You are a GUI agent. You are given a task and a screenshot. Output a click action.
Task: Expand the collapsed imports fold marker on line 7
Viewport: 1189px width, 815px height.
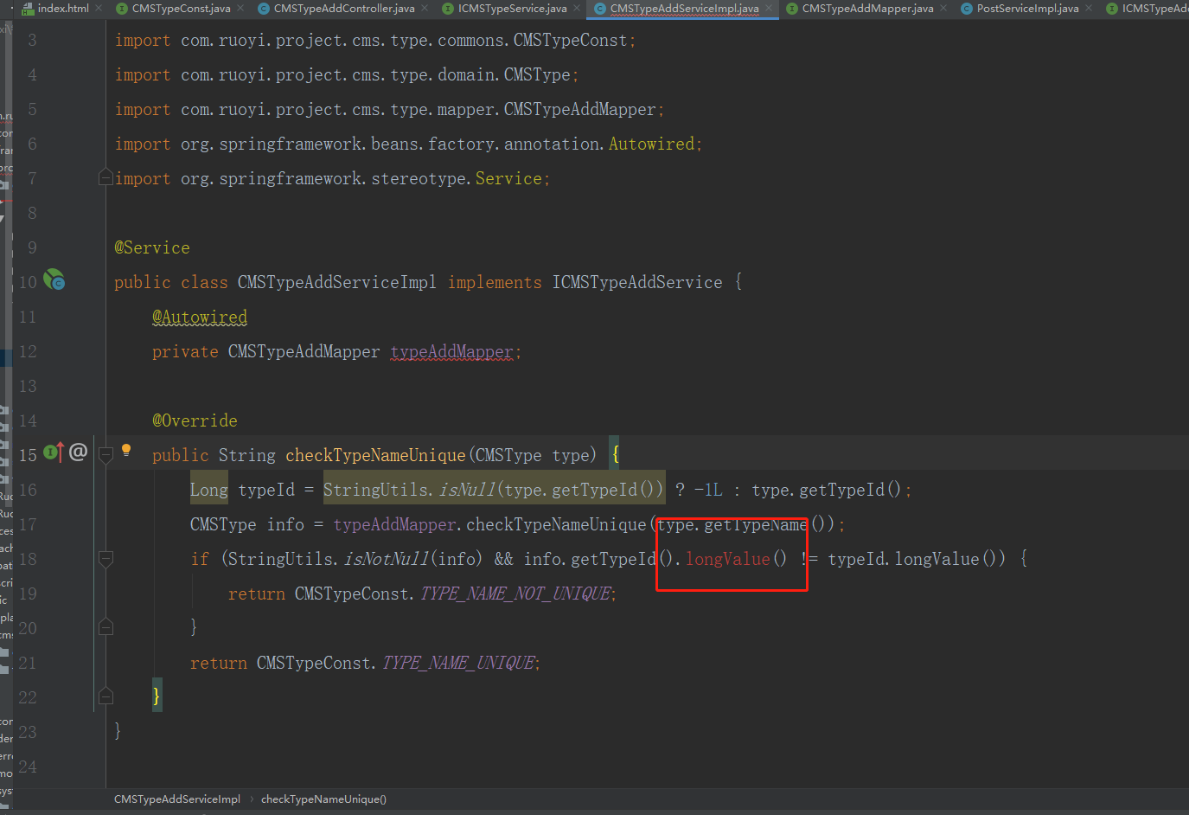click(105, 177)
